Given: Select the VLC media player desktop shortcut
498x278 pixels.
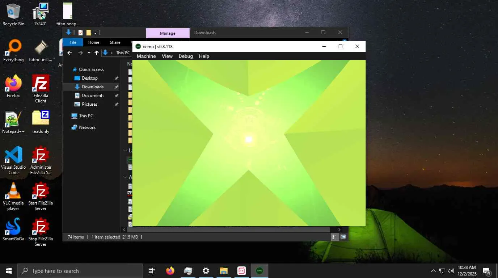Looking at the screenshot, I should click(13, 196).
